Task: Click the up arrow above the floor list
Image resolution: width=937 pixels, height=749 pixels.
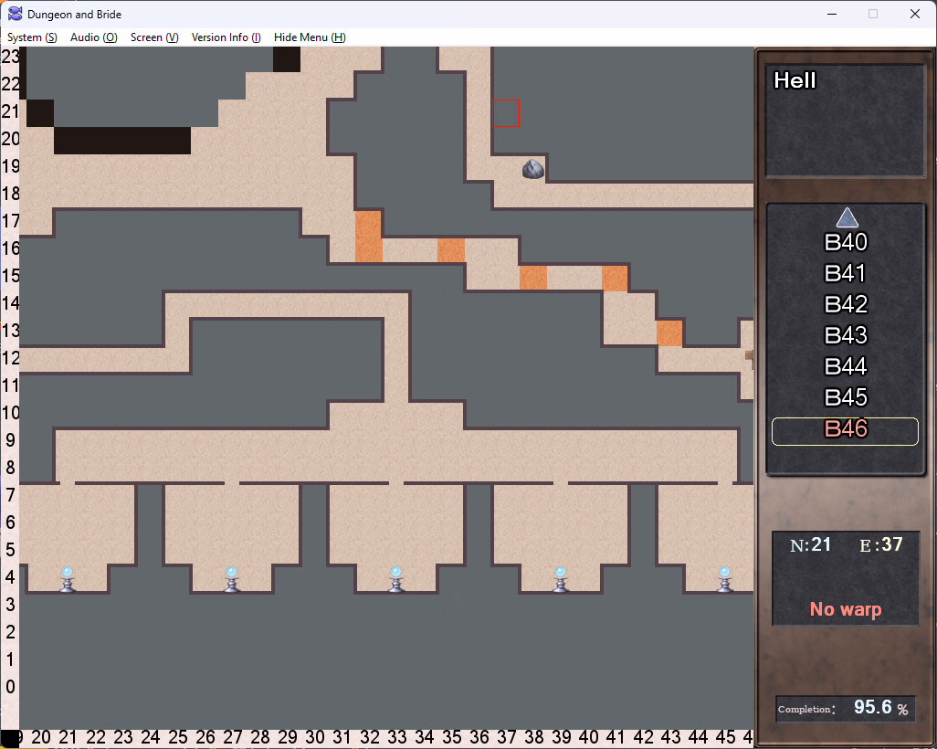Action: point(847,217)
